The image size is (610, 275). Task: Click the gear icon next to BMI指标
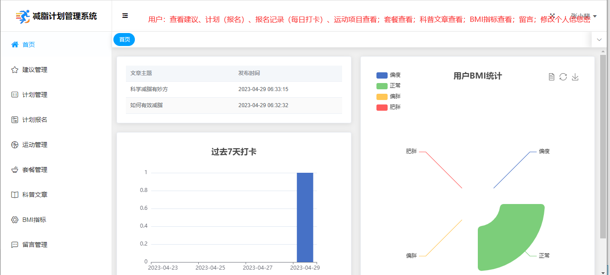click(15, 220)
